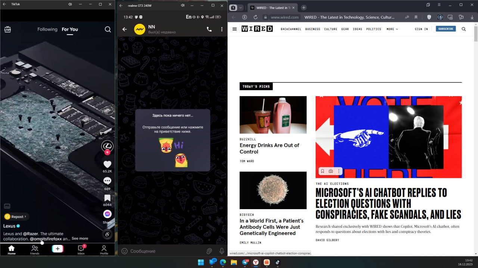This screenshot has width=478, height=268.
Task: Start a voice call with NN
Action: tap(209, 29)
